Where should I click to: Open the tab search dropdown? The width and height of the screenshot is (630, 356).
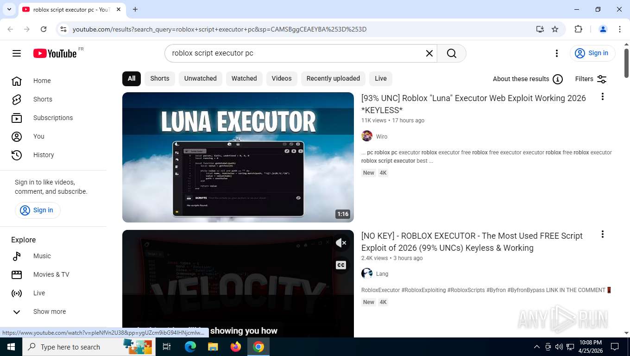click(9, 9)
